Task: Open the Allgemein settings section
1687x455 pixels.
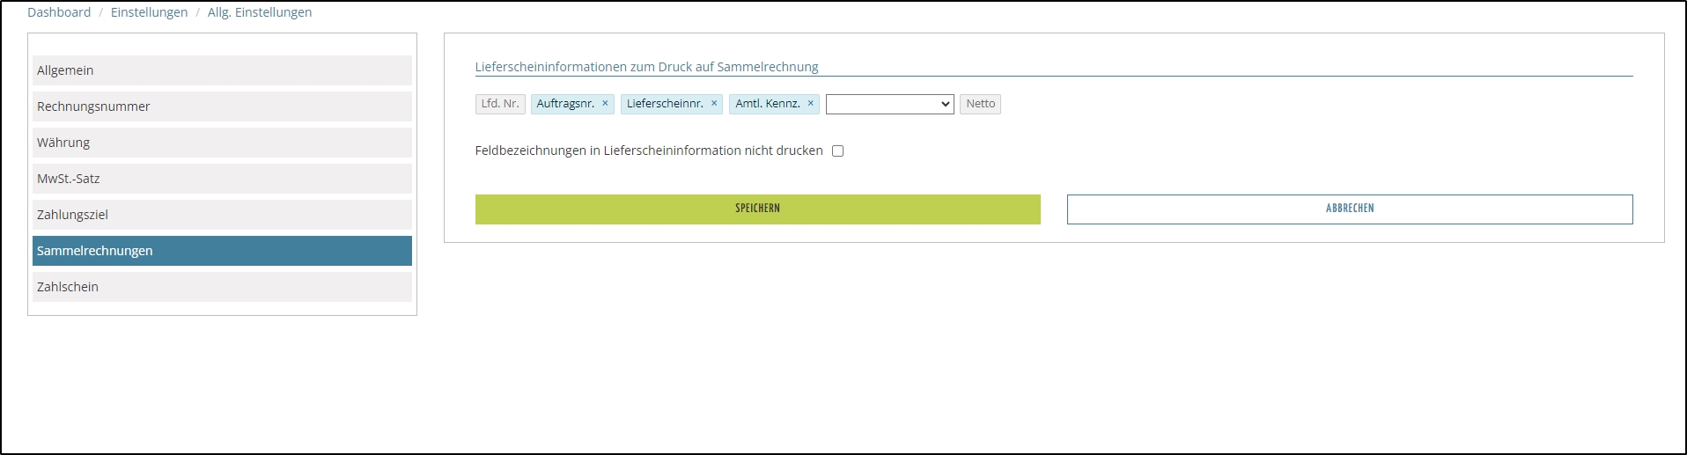Action: (222, 70)
